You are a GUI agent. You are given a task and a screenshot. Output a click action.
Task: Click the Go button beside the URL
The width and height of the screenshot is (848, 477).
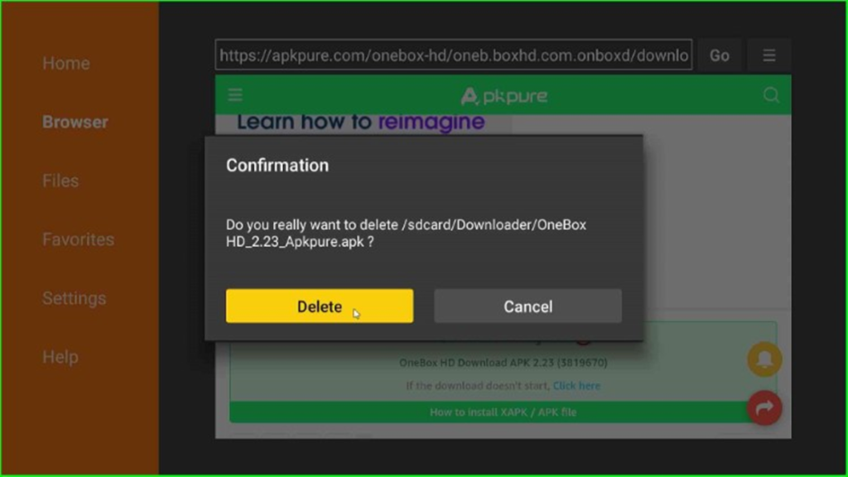[x=720, y=55]
